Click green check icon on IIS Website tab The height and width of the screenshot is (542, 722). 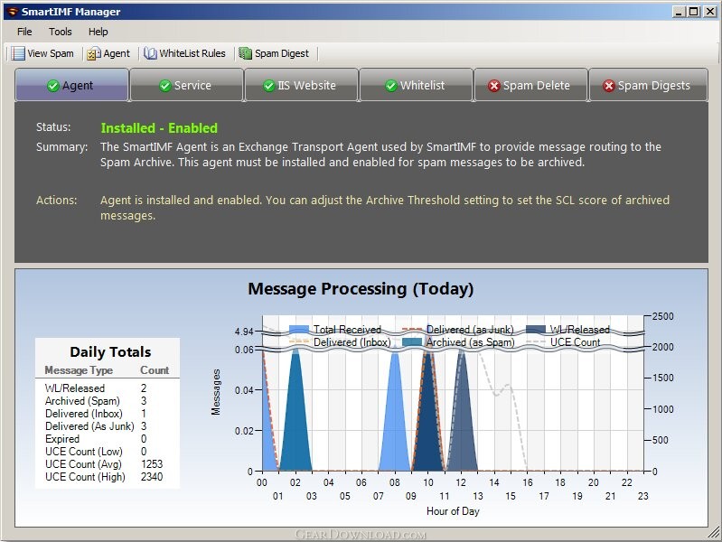click(x=269, y=86)
